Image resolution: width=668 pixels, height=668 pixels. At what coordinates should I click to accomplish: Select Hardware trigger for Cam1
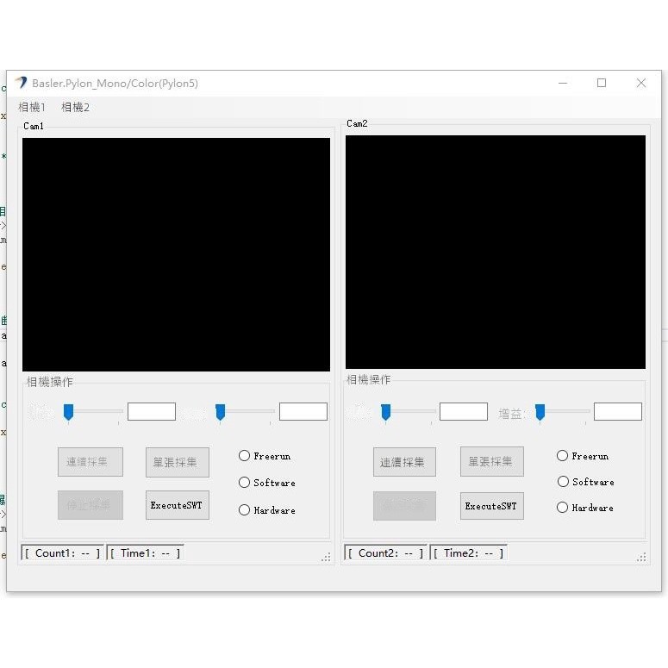pyautogui.click(x=245, y=510)
